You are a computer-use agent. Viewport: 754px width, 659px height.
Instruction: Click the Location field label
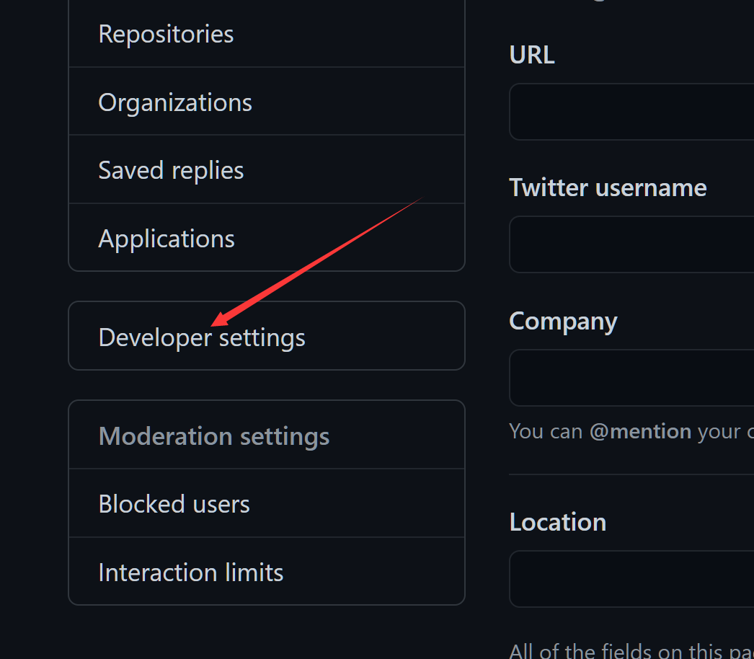point(557,522)
